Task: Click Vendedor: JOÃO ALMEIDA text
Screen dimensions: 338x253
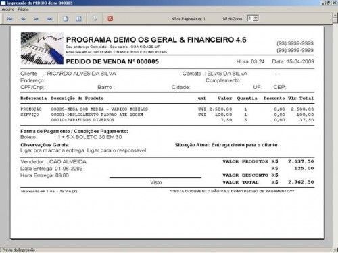Action: [53, 162]
